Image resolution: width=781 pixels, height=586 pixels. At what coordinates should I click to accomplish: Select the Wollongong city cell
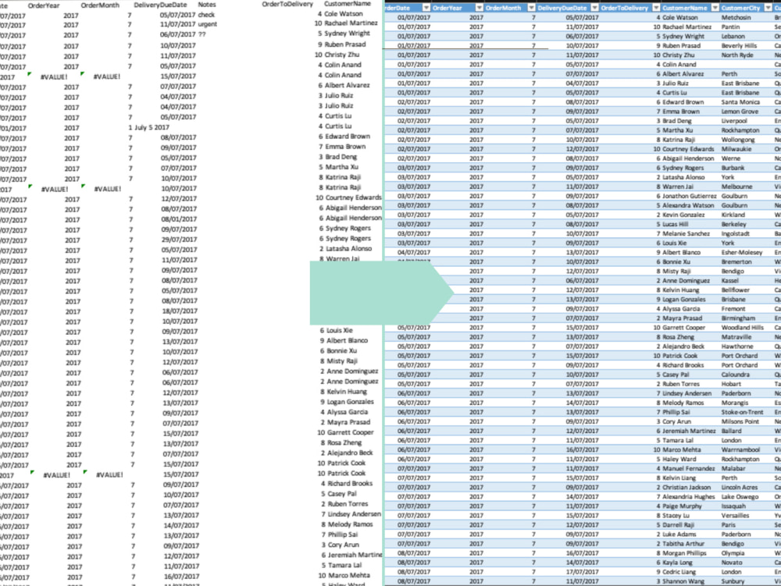click(x=738, y=140)
